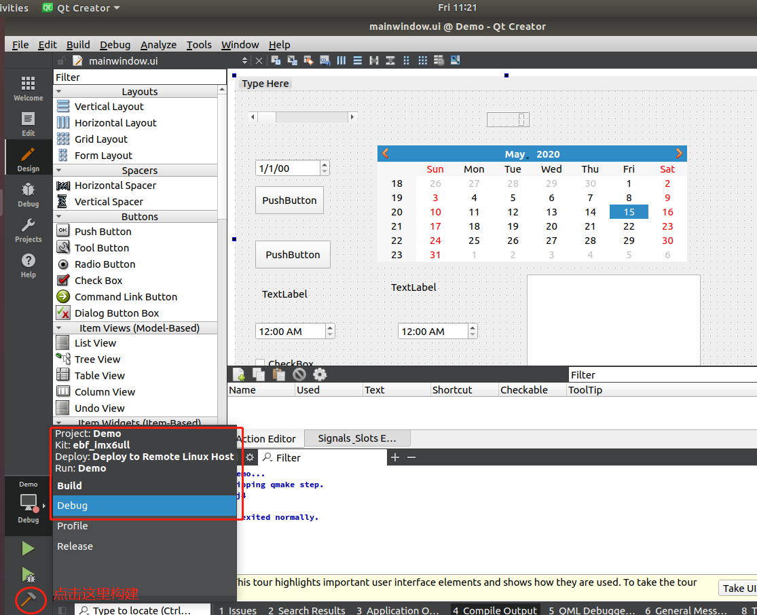
Task: Open the Qt Creator app menu arrow
Action: [x=116, y=8]
